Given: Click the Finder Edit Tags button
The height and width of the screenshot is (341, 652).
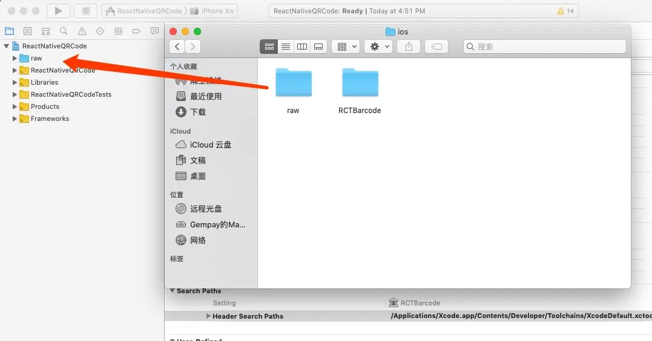Looking at the screenshot, I should (x=436, y=47).
